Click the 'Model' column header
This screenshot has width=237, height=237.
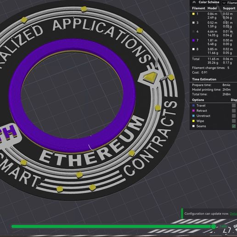tap(212, 8)
